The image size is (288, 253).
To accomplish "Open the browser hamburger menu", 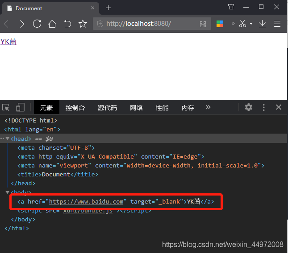I will click(277, 24).
